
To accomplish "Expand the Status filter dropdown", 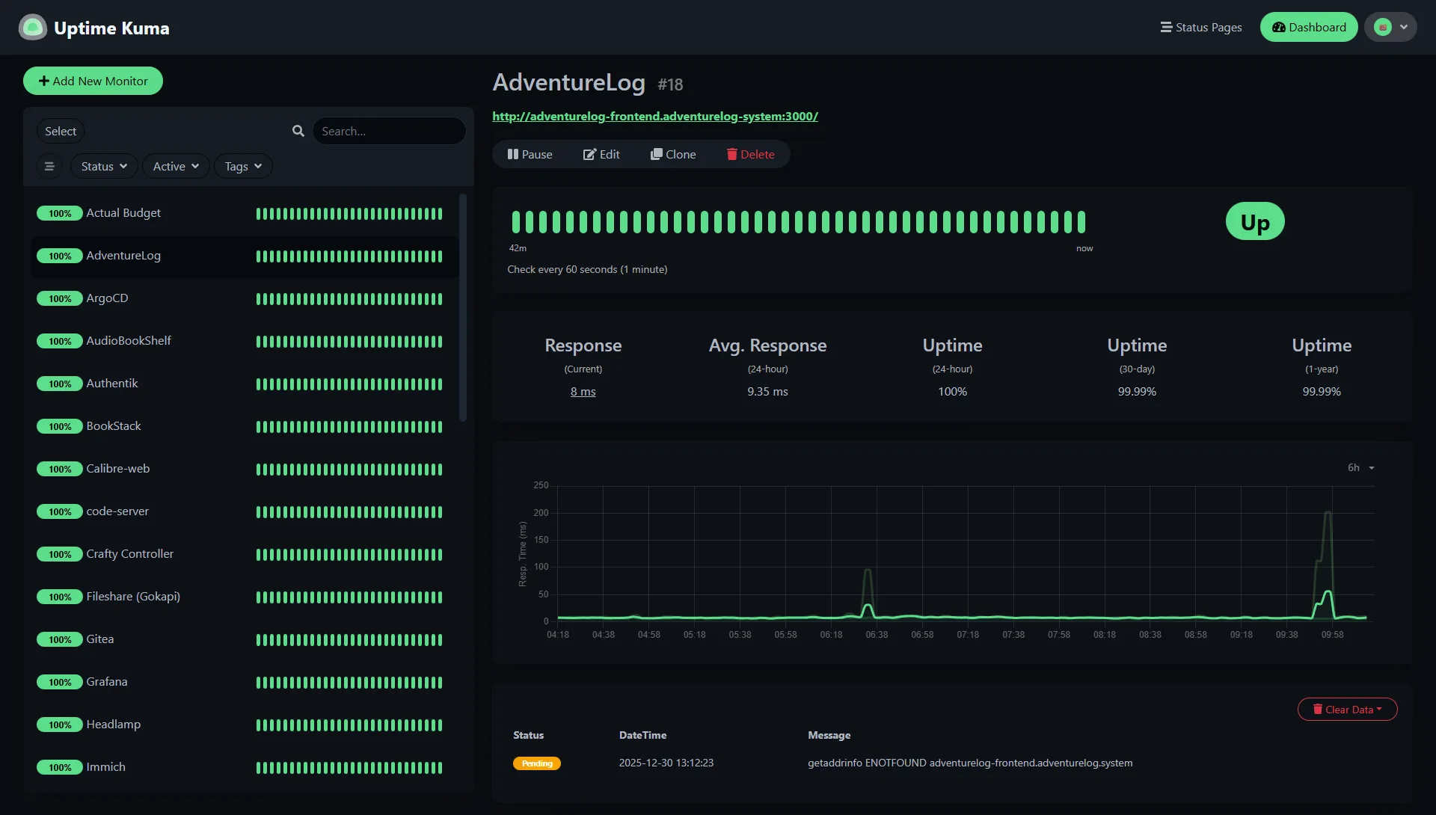I will pos(104,166).
